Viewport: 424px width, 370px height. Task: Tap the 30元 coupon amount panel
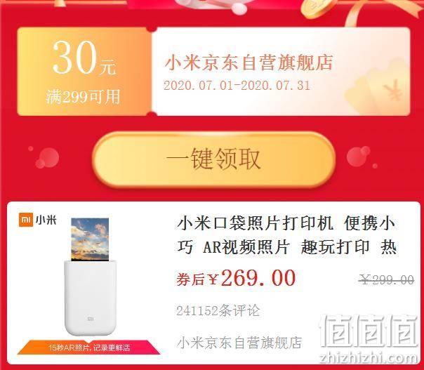pos(84,72)
